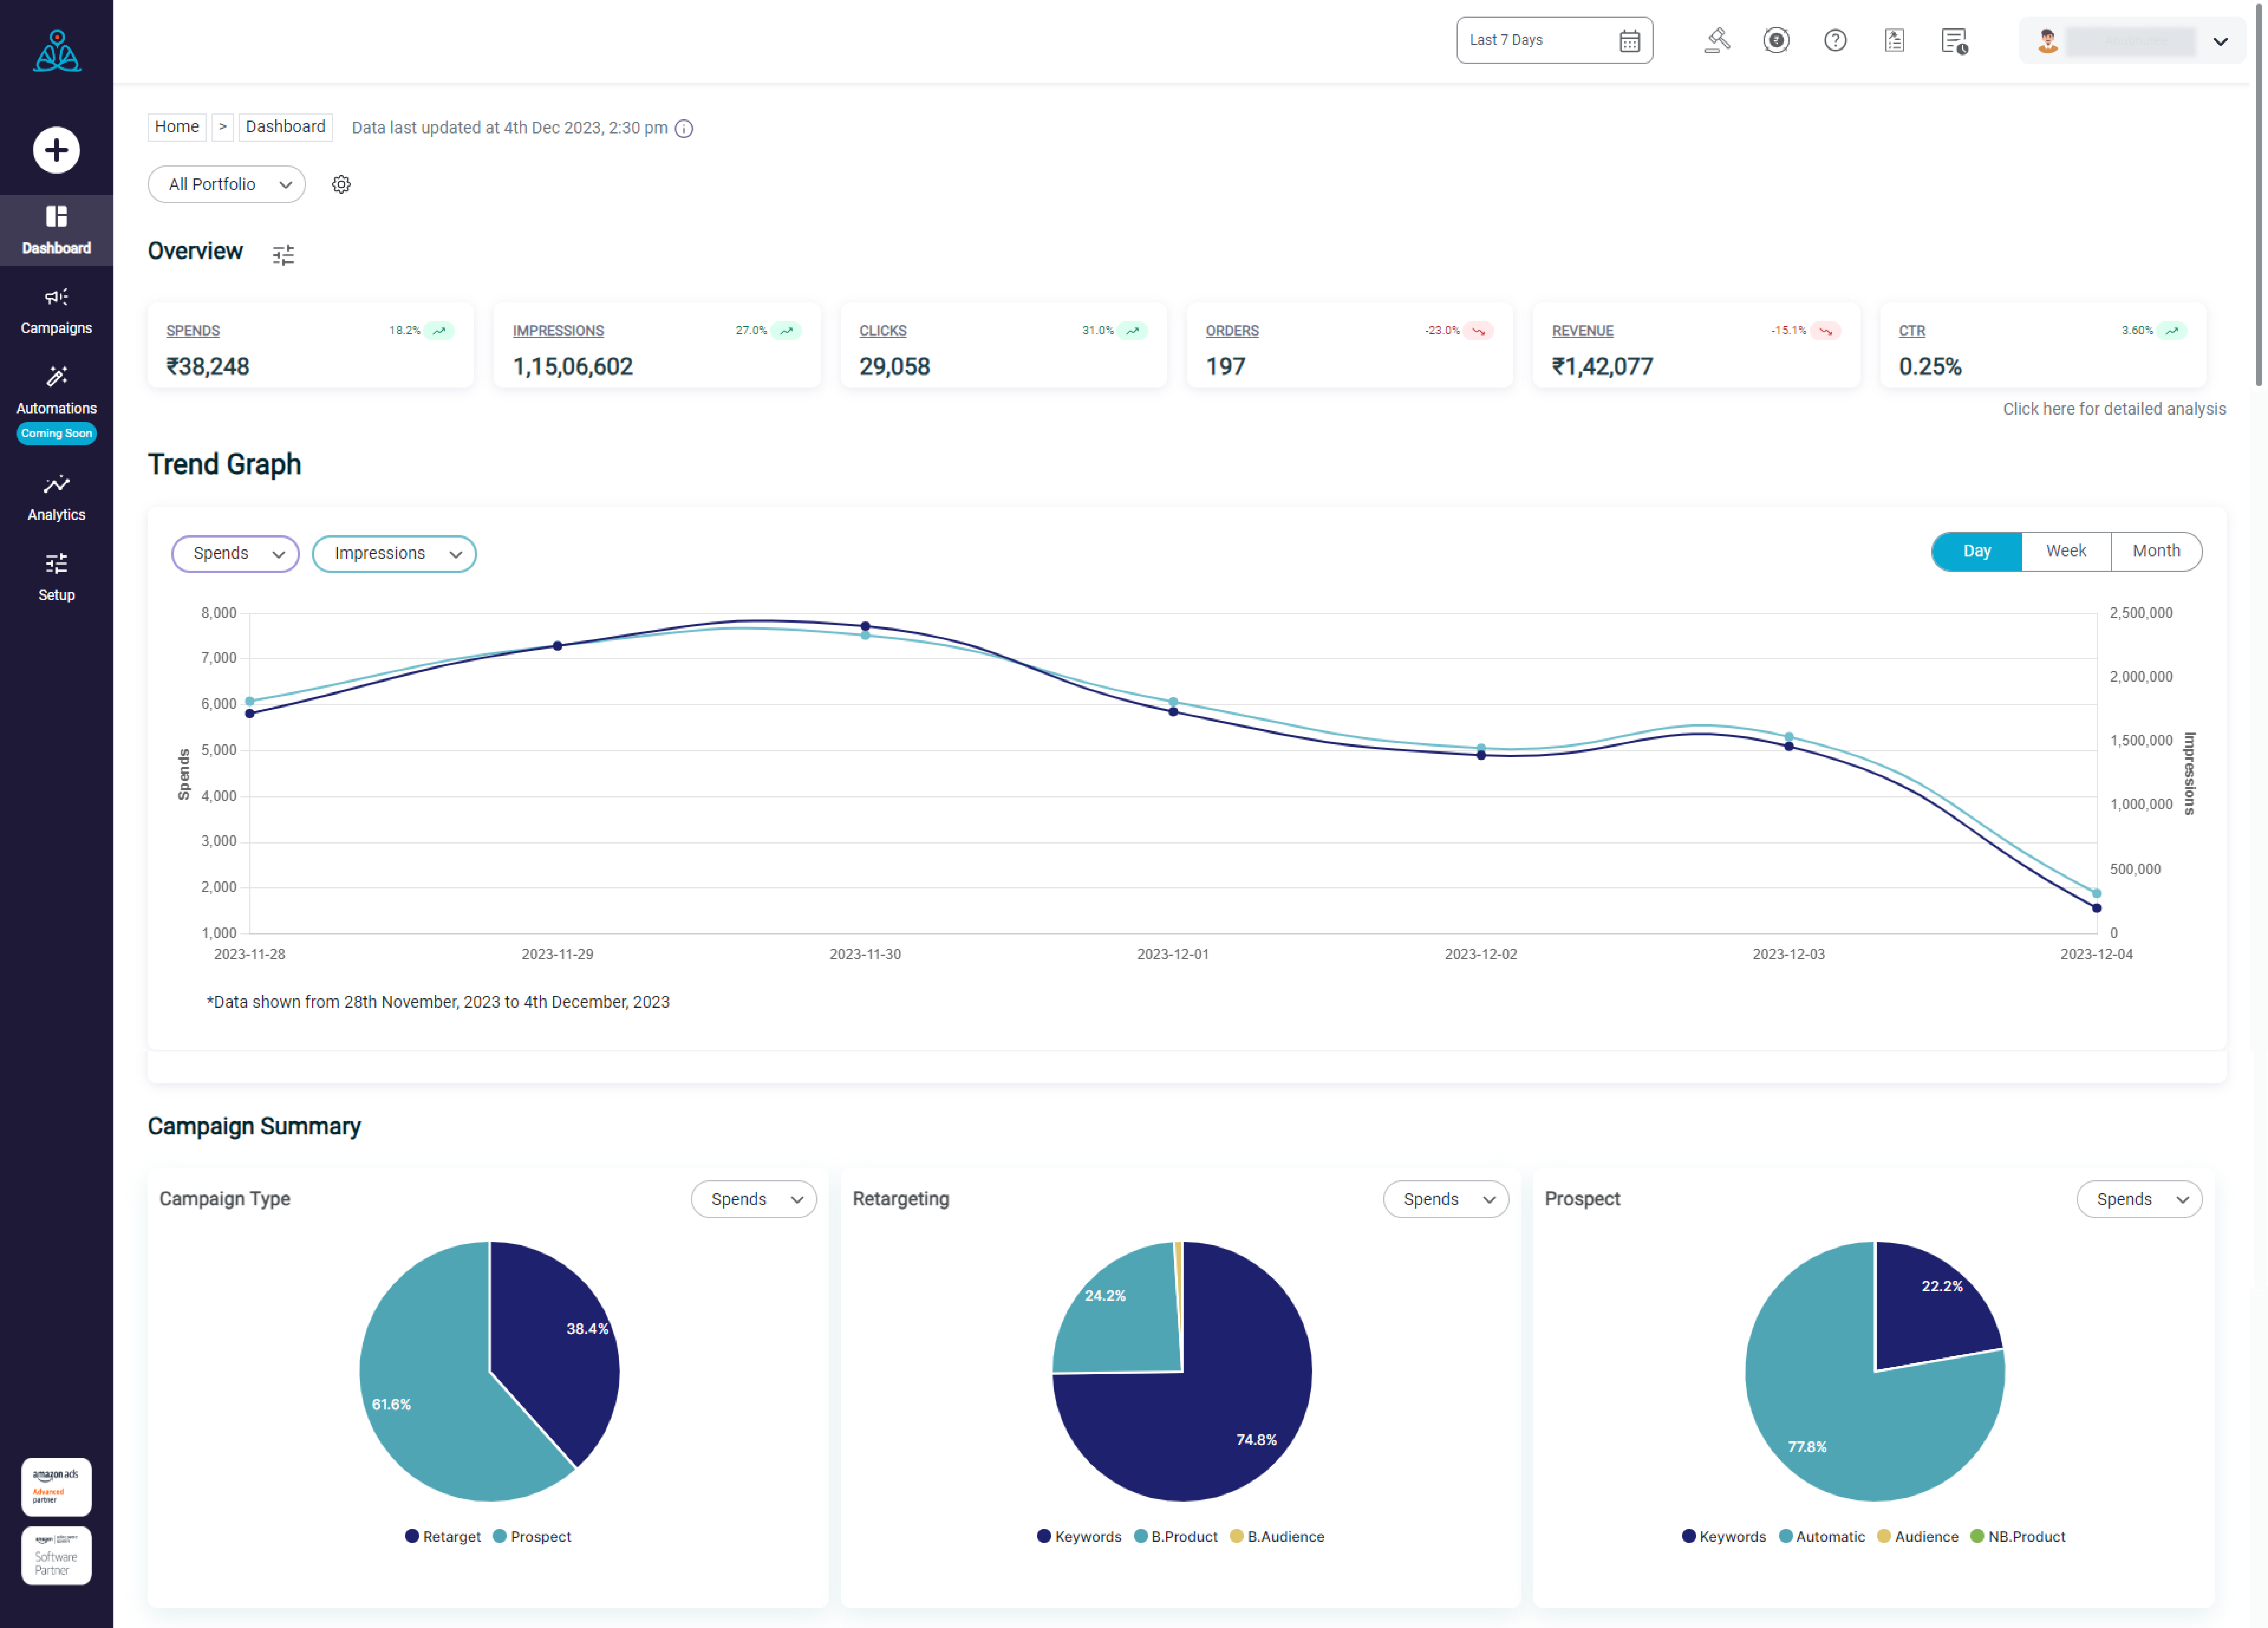Screen dimensions: 2268x1628
Task: Click the gavel bidding icon
Action: pos(1717,40)
